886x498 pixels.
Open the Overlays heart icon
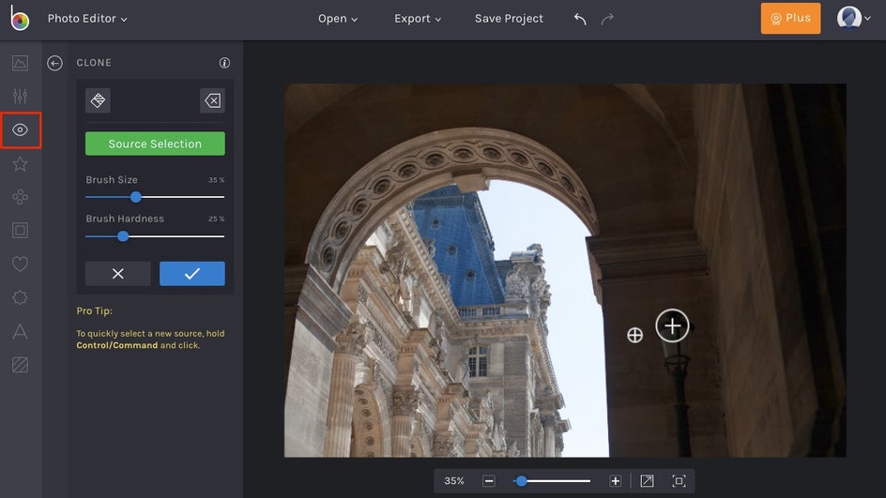click(x=20, y=264)
